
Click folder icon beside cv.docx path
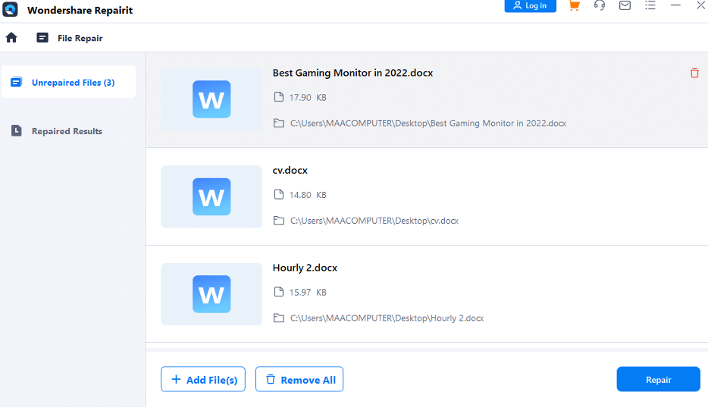click(x=279, y=221)
